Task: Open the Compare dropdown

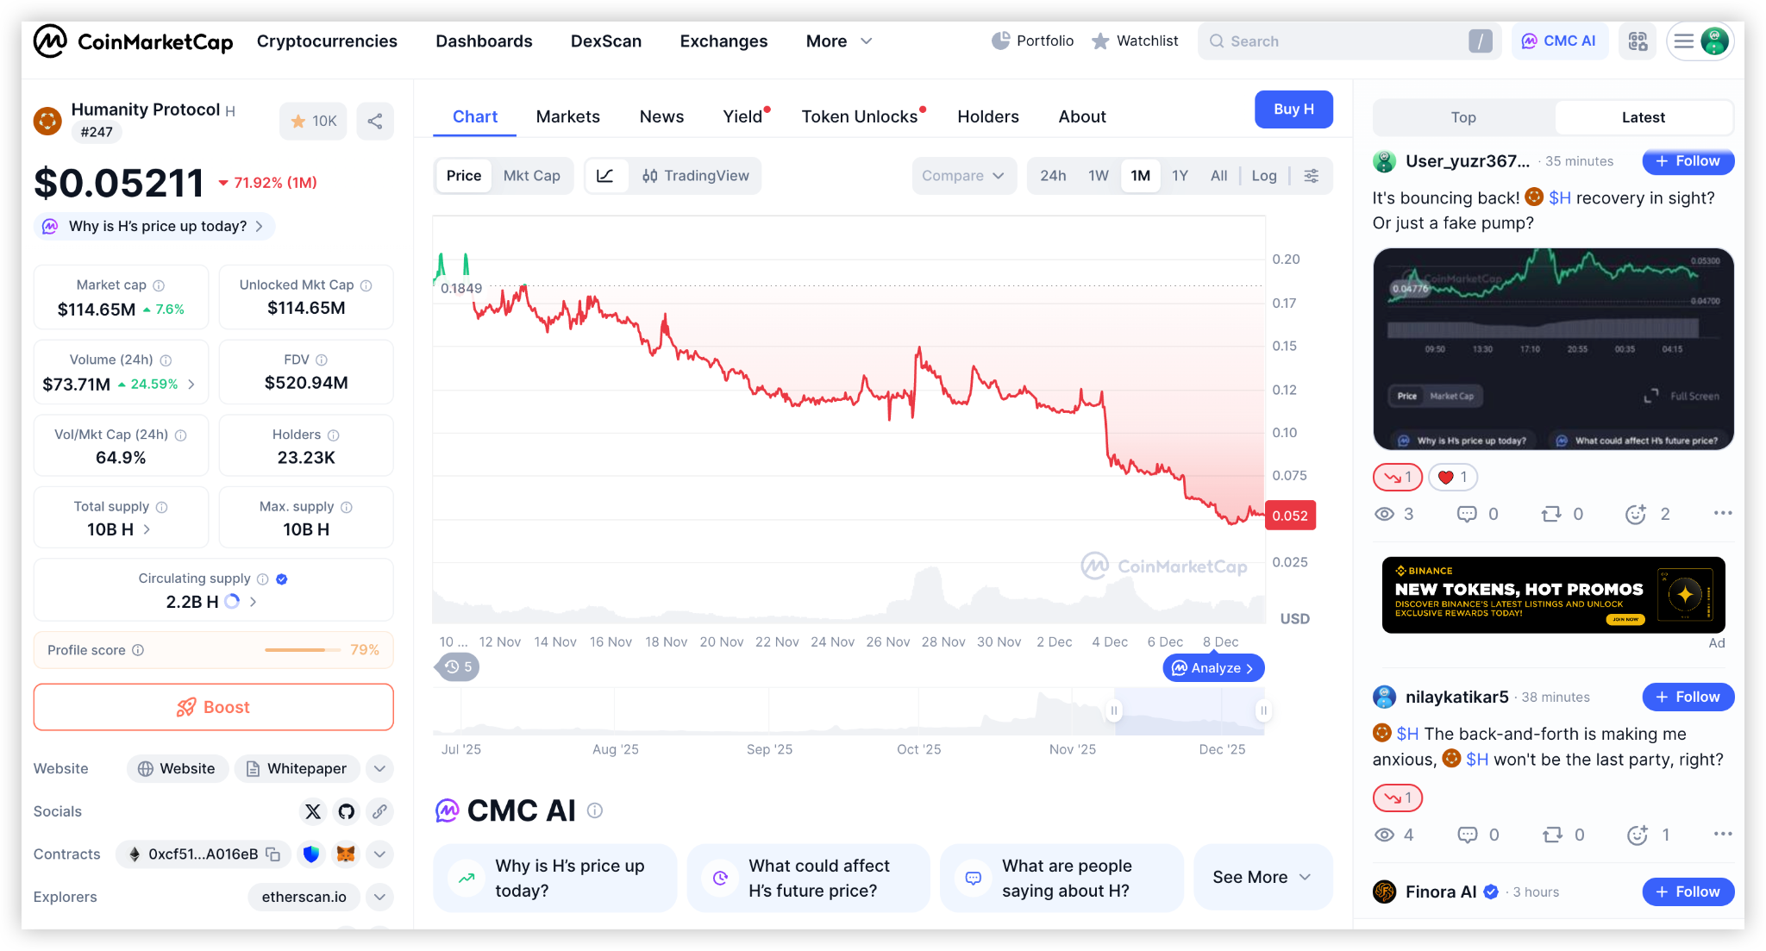Action: [962, 176]
